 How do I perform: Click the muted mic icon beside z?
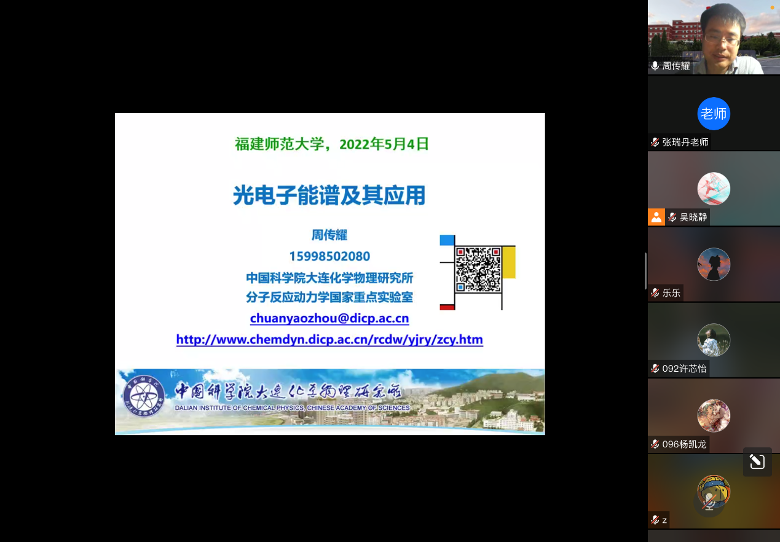point(655,520)
